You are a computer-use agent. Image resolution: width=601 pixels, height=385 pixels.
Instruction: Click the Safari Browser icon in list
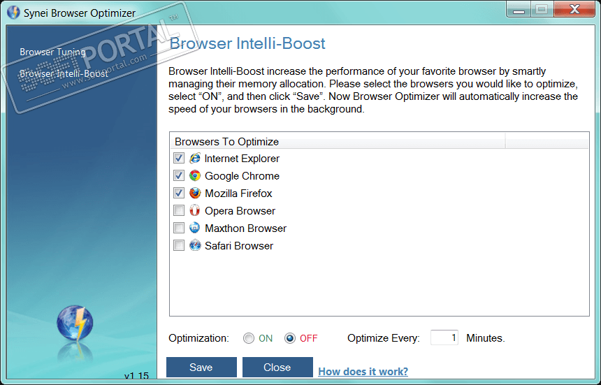click(195, 245)
